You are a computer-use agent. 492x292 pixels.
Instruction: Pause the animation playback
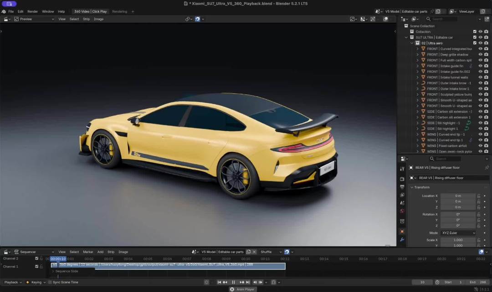coord(233,282)
